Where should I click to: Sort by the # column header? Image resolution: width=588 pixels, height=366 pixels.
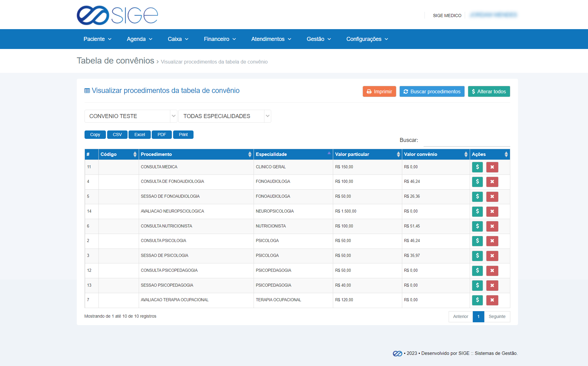pyautogui.click(x=92, y=154)
